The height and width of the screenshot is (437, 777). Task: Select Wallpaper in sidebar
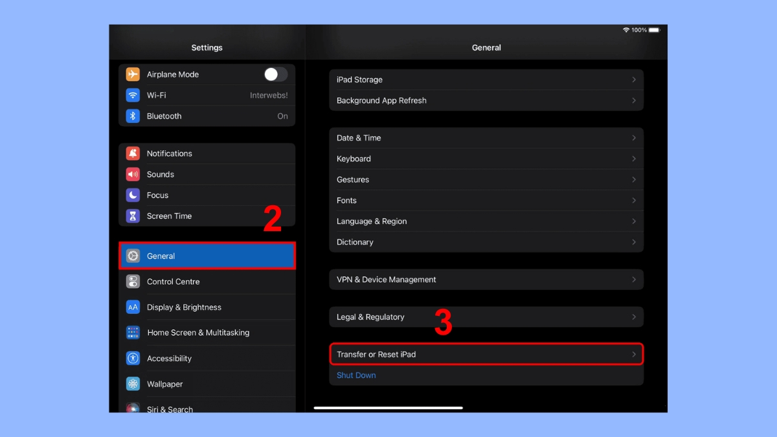(207, 384)
